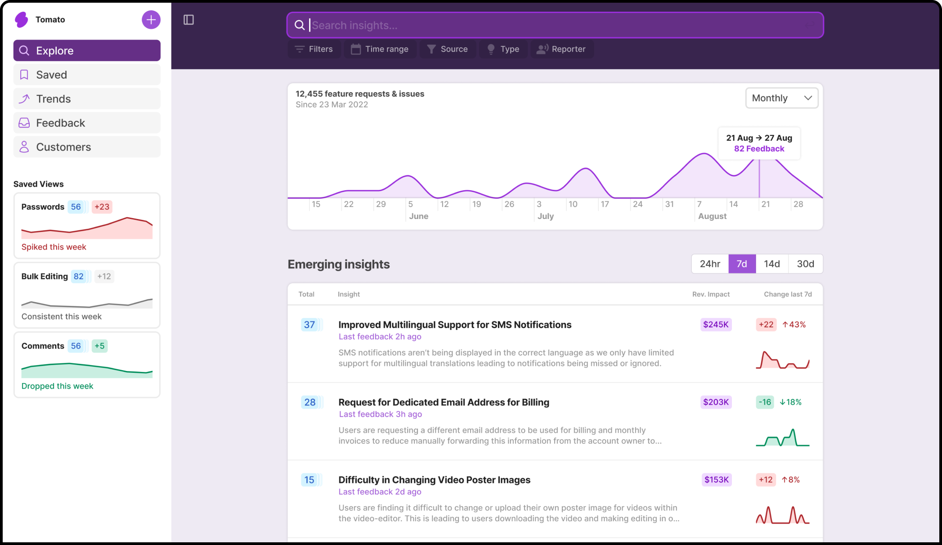The image size is (942, 545).
Task: Click the 'Rev. Impact' column header
Action: point(711,294)
